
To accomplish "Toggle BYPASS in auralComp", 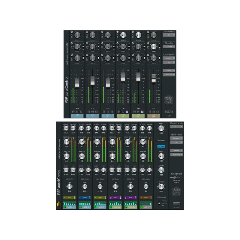I will [x=176, y=203].
